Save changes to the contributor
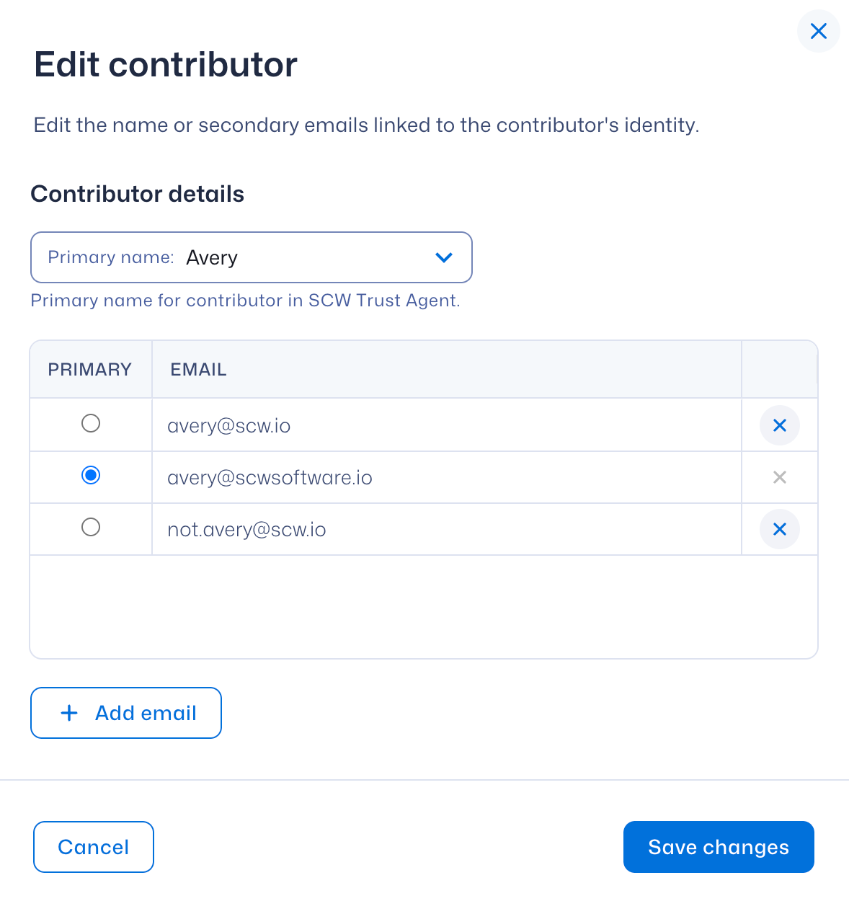Screen dimensions: 849x914 point(718,847)
